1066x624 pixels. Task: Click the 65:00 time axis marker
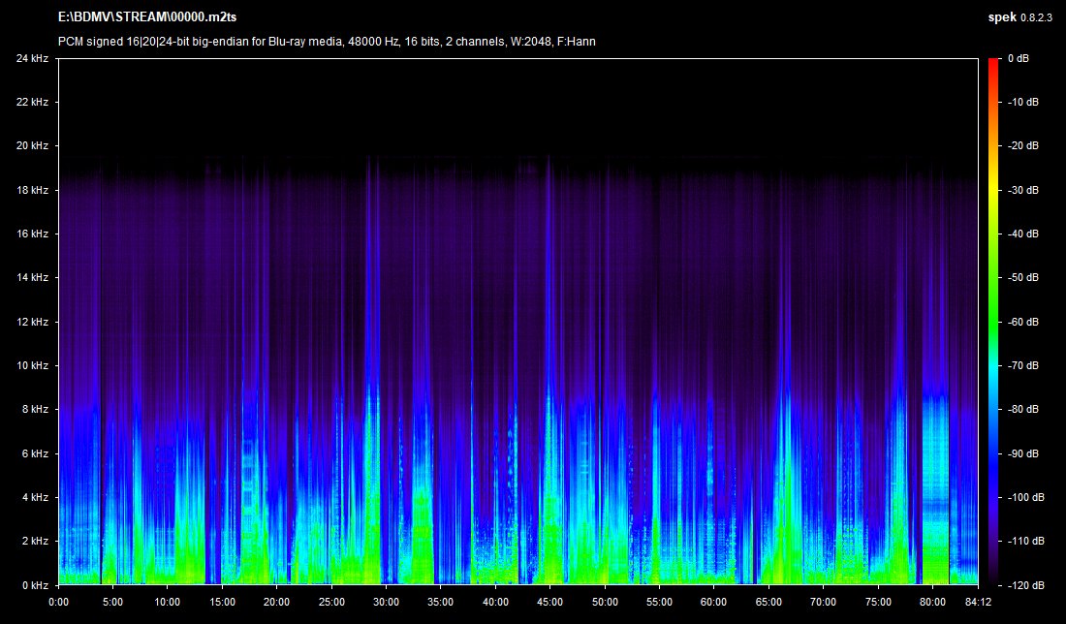pos(768,600)
